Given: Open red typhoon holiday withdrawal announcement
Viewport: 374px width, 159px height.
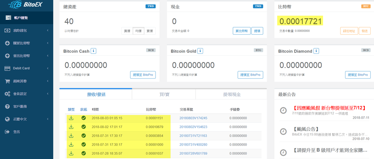Looking at the screenshot, I should point(329,108).
